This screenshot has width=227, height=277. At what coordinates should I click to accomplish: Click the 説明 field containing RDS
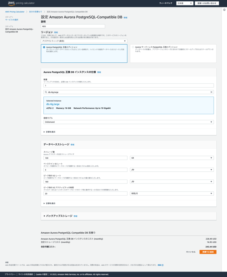click(x=73, y=26)
